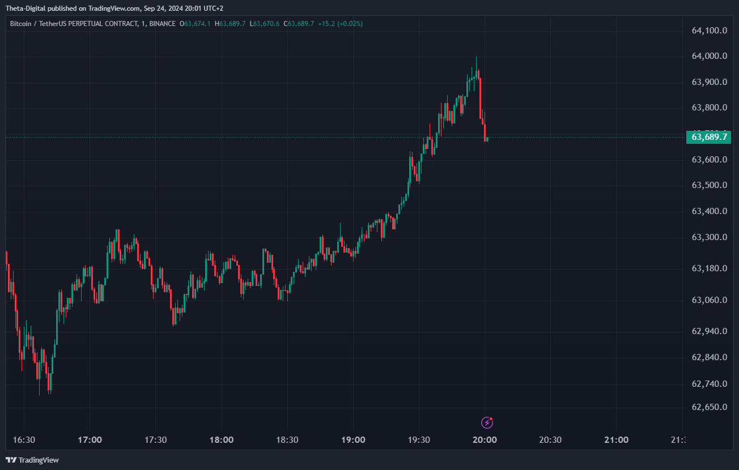This screenshot has width=739, height=470.
Task: Click the TradingView logo at bottom left
Action: (x=32, y=460)
